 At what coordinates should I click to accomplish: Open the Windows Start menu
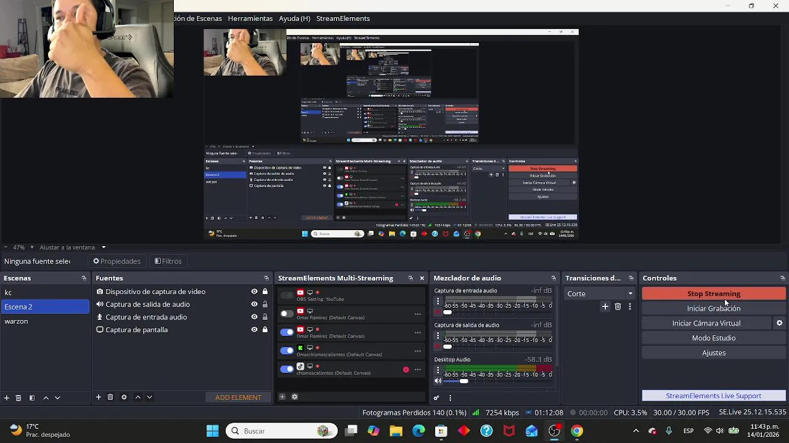pyautogui.click(x=212, y=431)
